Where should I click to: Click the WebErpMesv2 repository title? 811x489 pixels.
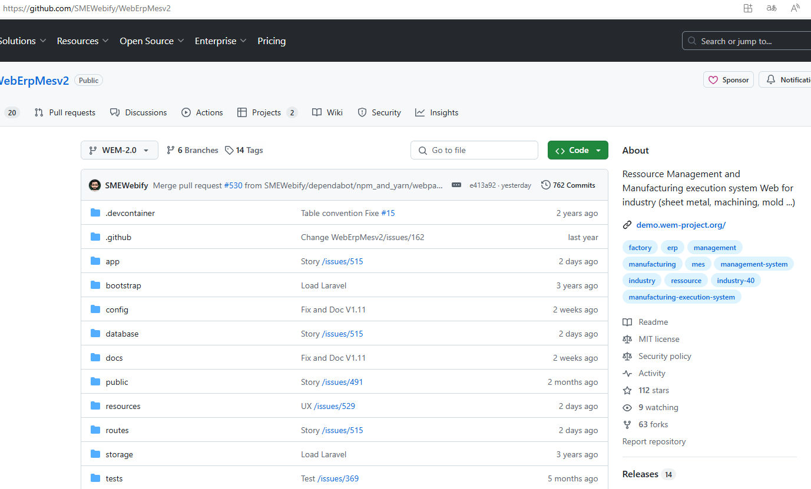(x=34, y=81)
